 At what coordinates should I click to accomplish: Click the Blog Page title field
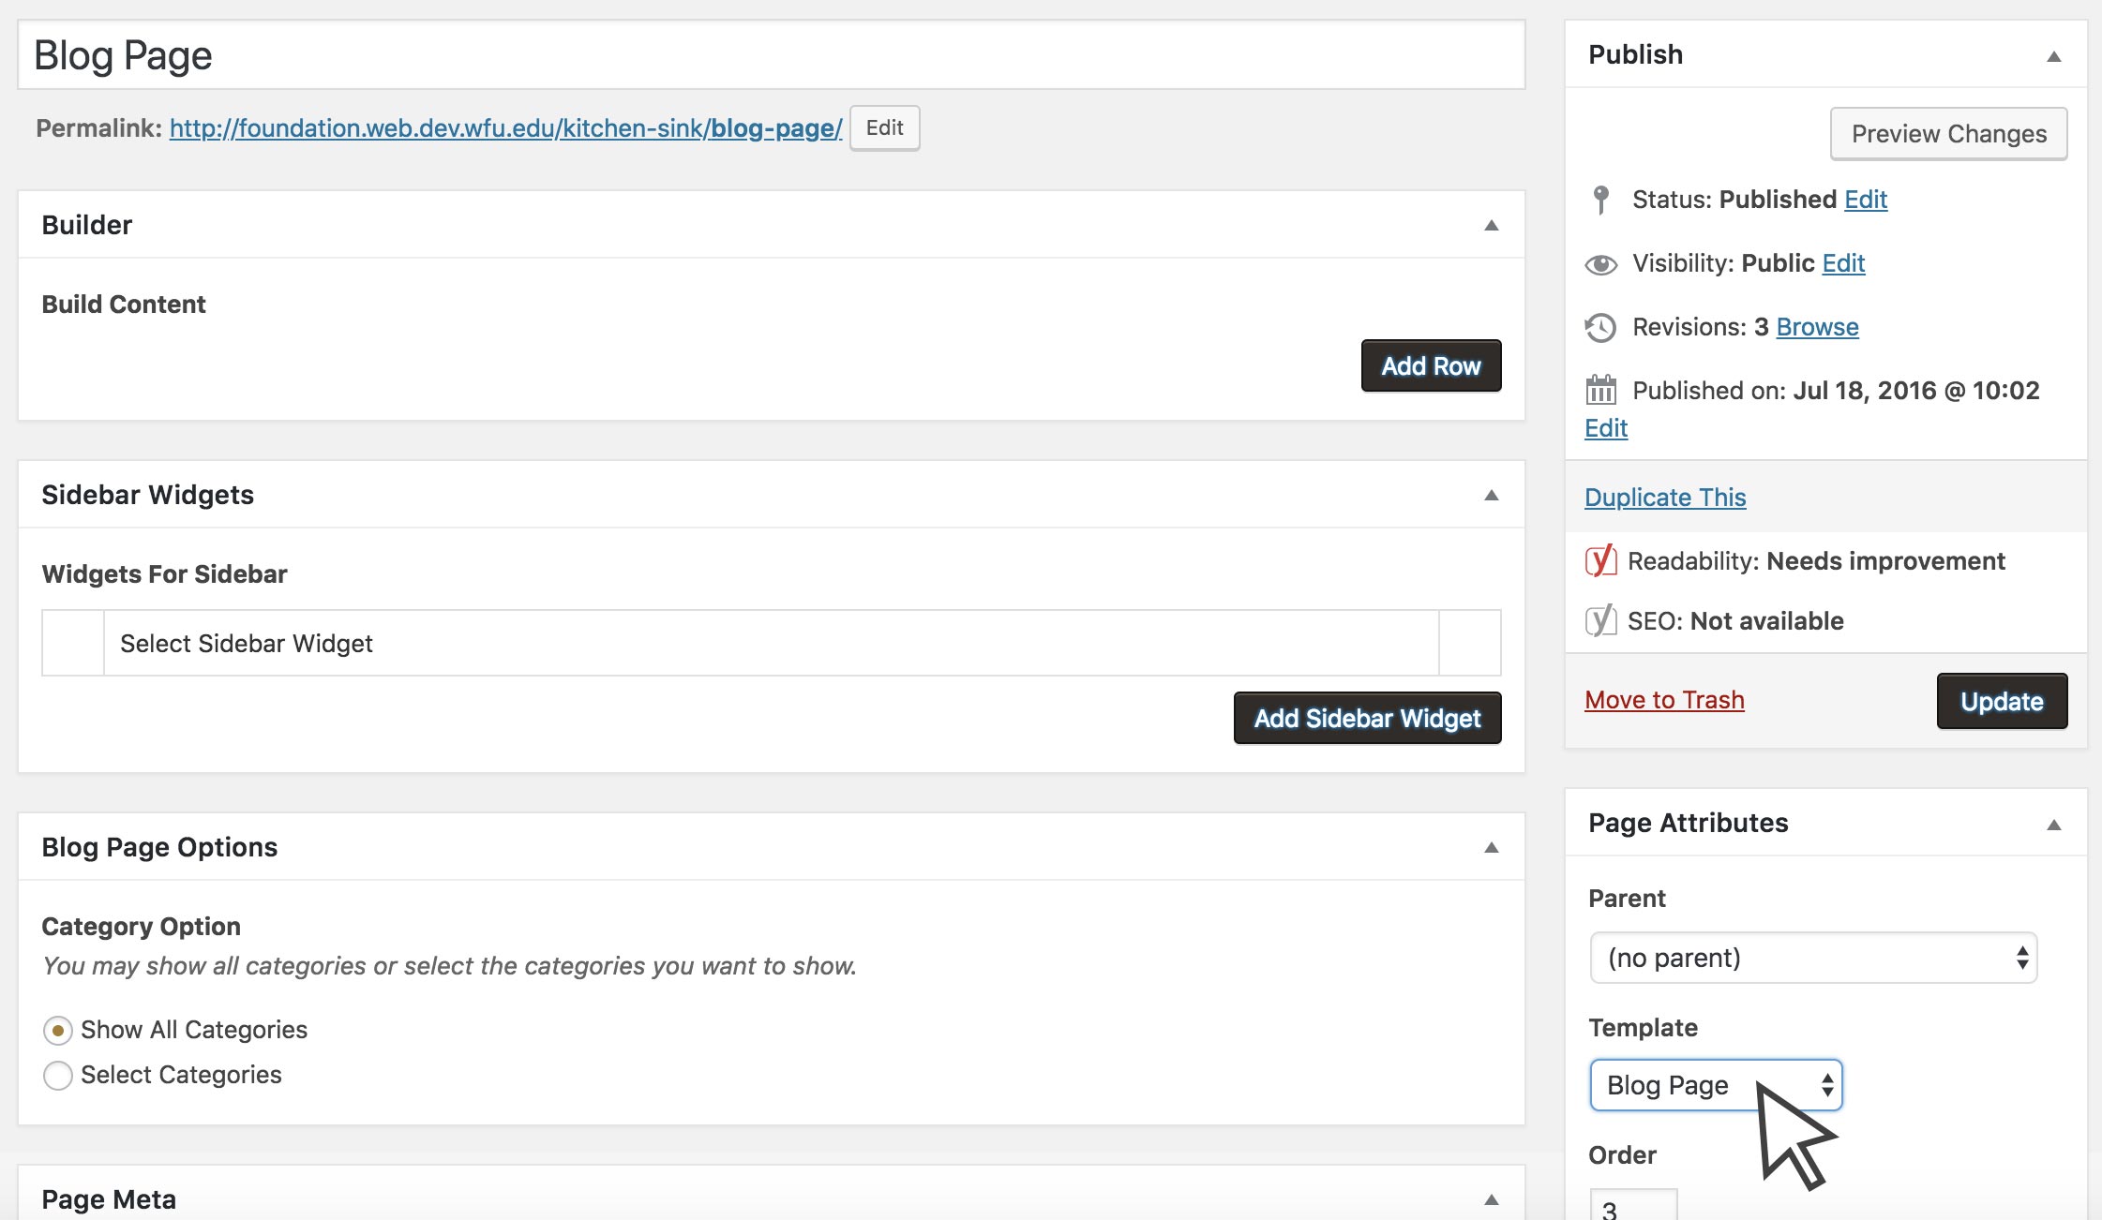[771, 55]
